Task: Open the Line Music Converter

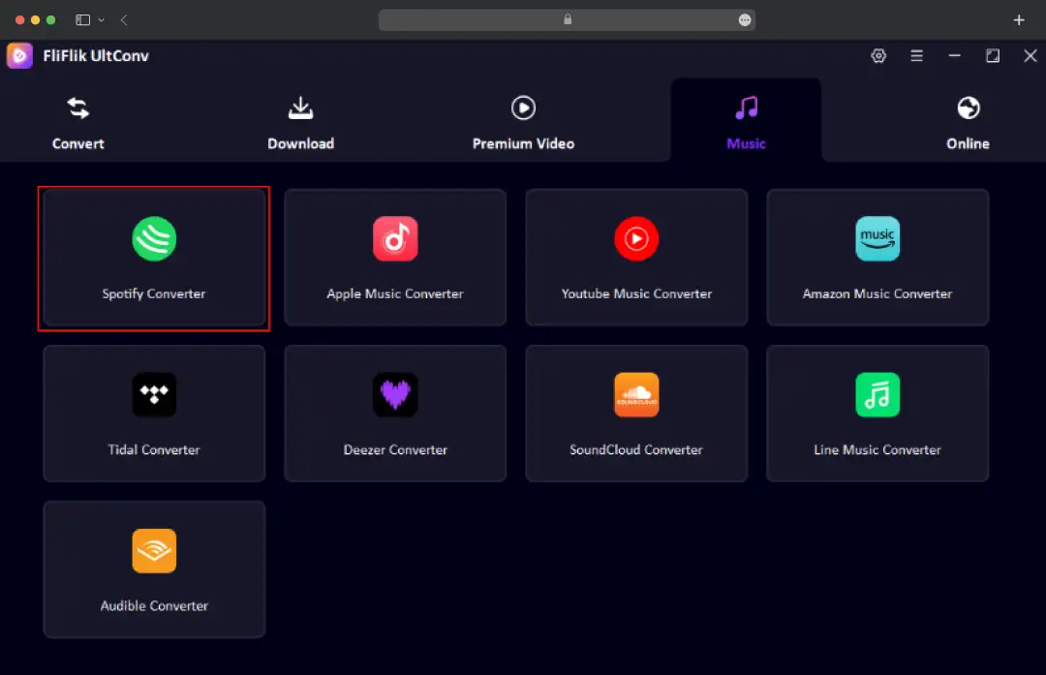Action: point(877,414)
